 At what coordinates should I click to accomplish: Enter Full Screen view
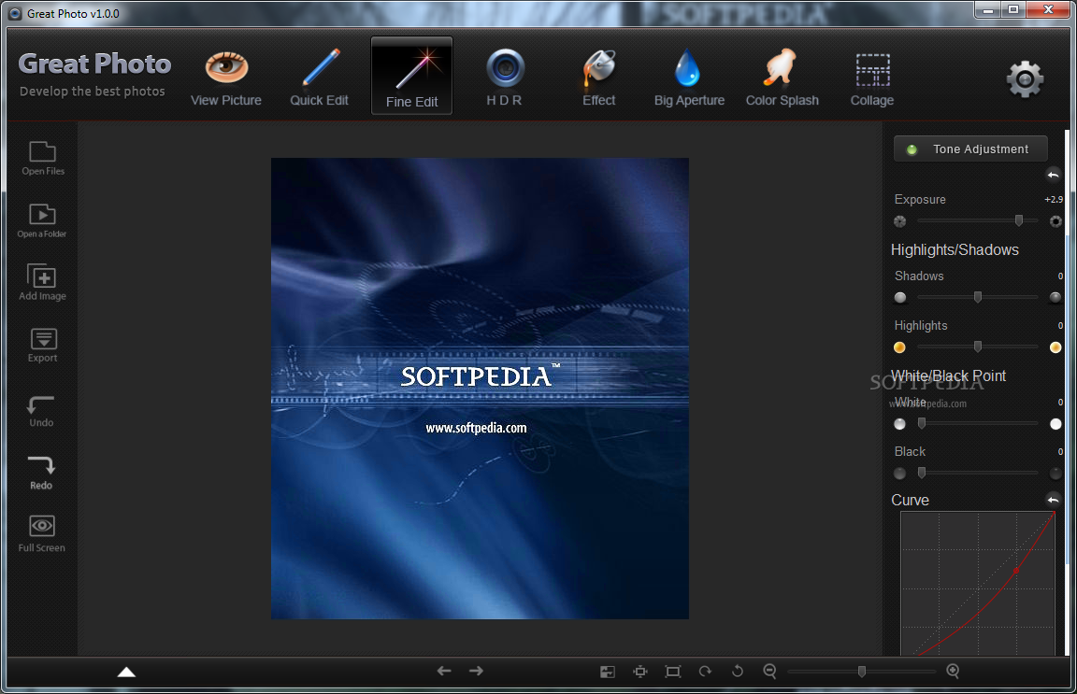pos(42,533)
